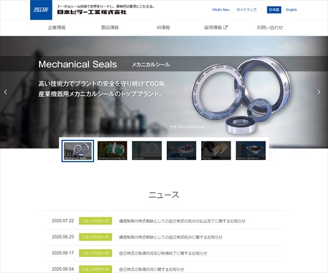328x273 pixels.
Task: Switch language to English
Action: tap(291, 10)
